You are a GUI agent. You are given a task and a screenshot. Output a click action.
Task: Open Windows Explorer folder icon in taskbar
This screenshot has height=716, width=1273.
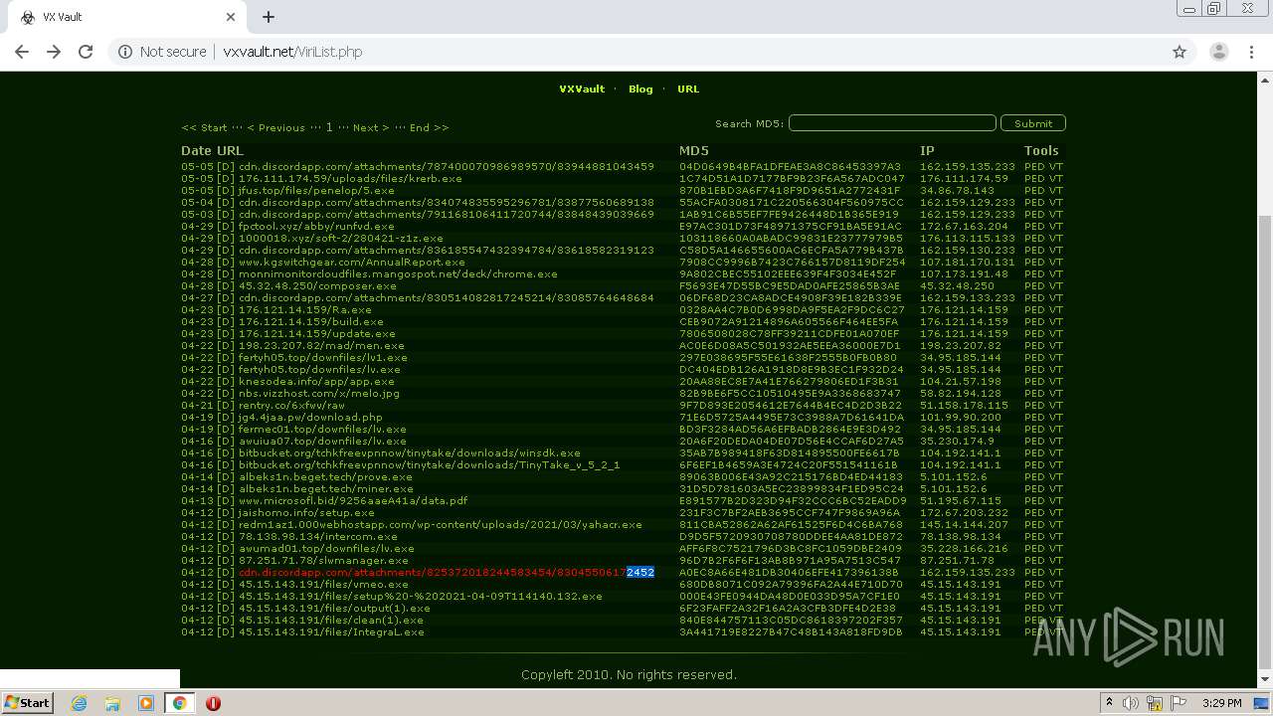tap(112, 703)
